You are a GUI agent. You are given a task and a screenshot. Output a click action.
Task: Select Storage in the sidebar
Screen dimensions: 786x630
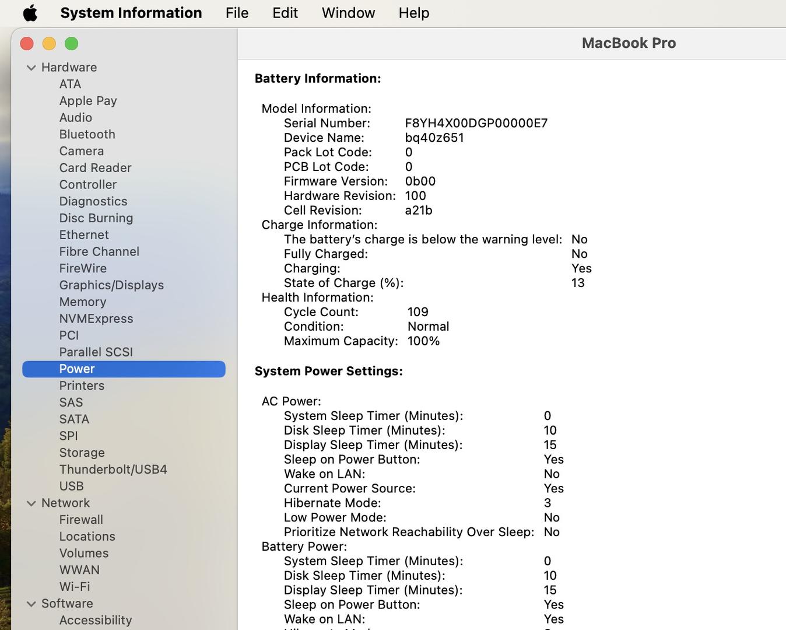pyautogui.click(x=82, y=453)
